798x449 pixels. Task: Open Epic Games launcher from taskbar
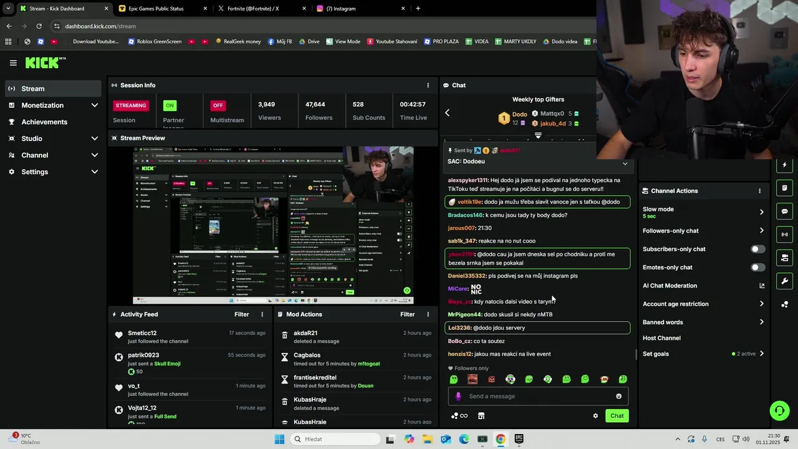tap(519, 439)
